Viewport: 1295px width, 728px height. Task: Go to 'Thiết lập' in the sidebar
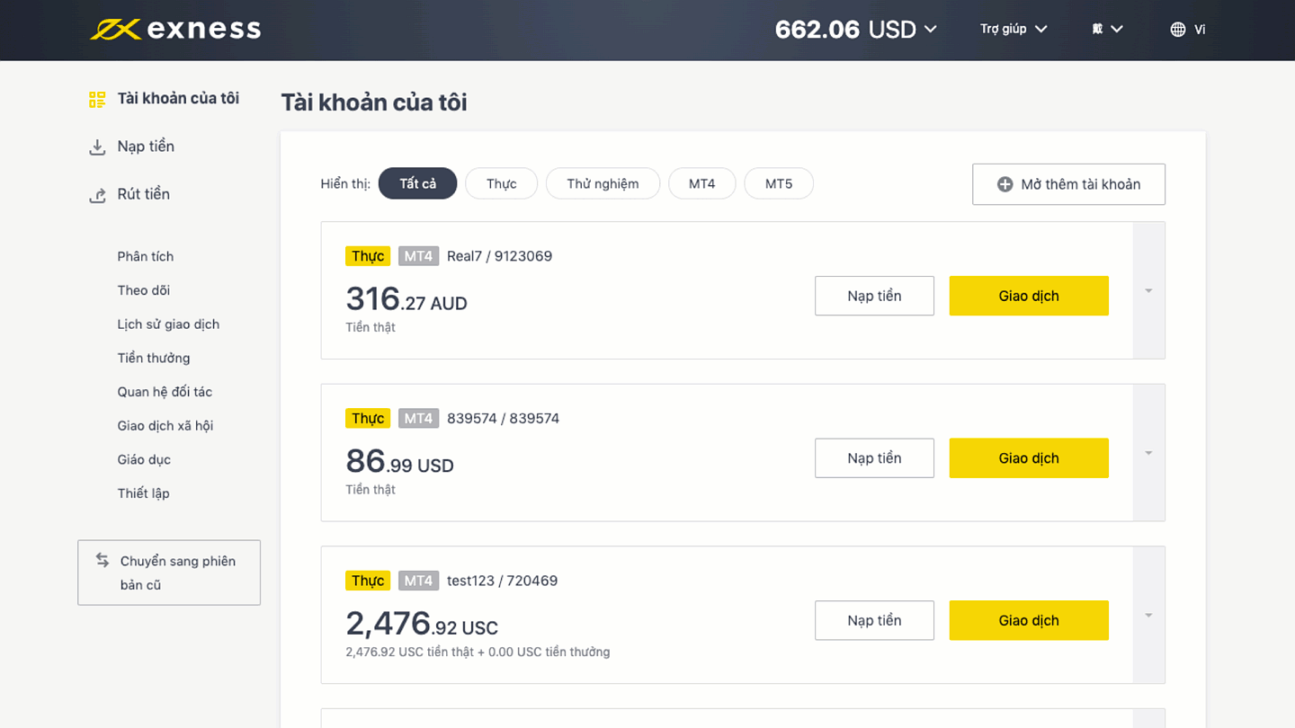(x=143, y=493)
